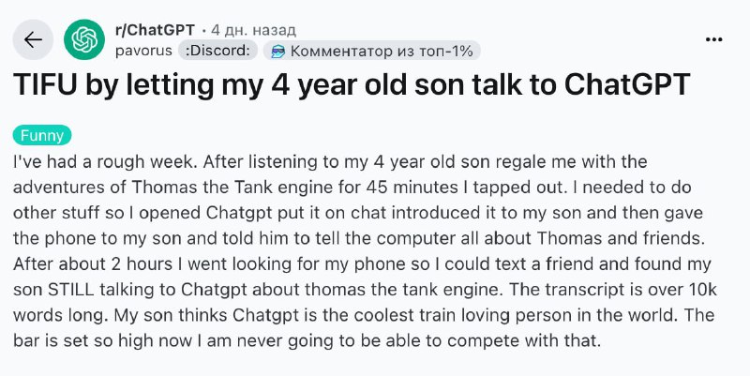Select the :Discord: user flair tag

click(x=217, y=51)
